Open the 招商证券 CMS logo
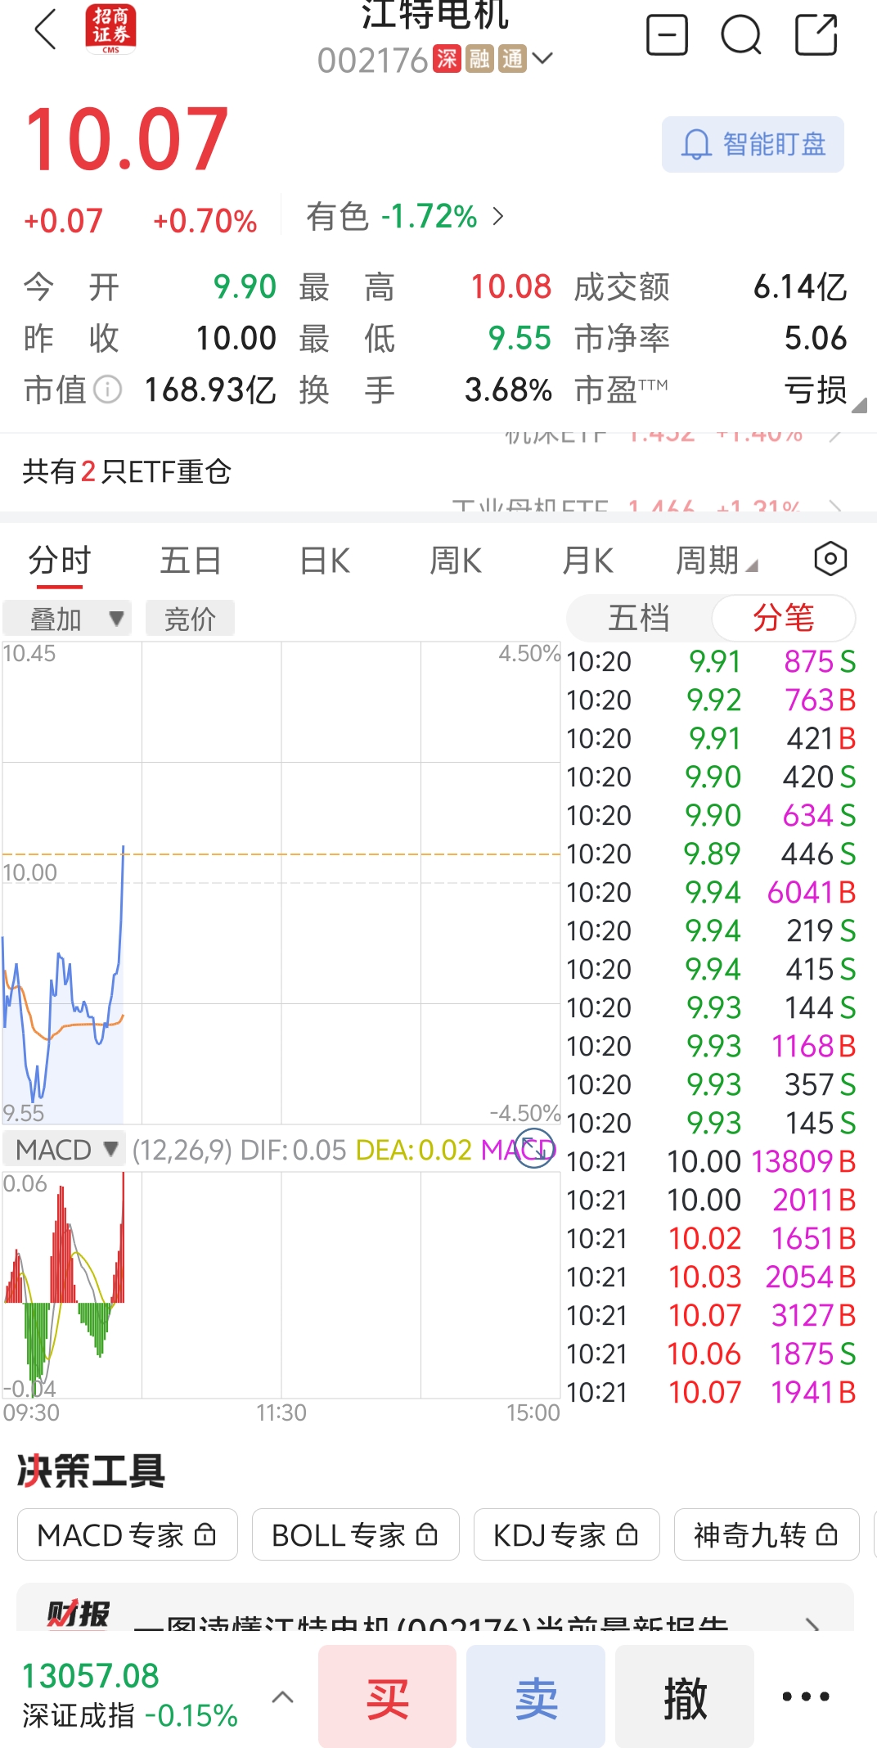This screenshot has height=1748, width=877. coord(110,29)
